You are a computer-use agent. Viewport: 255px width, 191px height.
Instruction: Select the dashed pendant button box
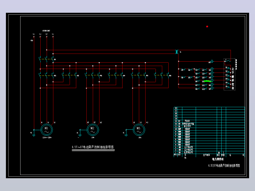click(229, 74)
